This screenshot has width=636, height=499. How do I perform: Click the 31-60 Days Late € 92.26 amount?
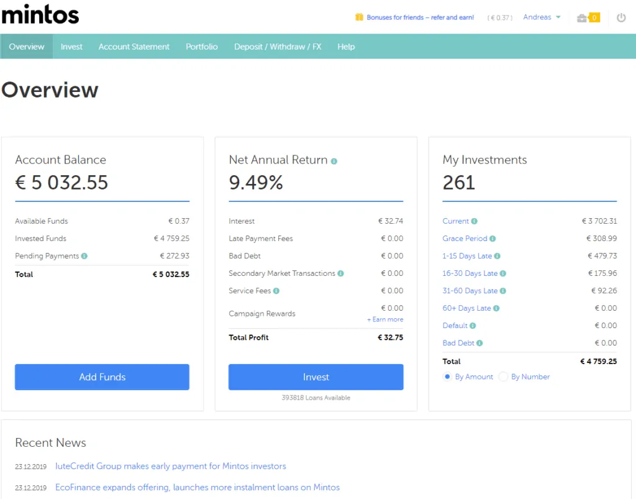point(604,291)
